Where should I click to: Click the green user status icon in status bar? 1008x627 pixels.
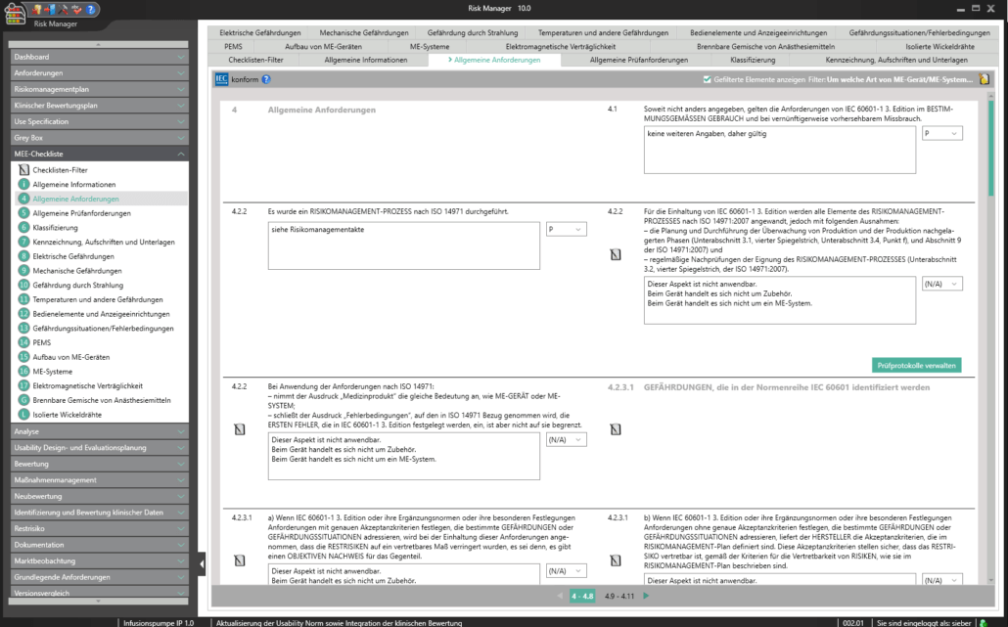click(x=983, y=622)
